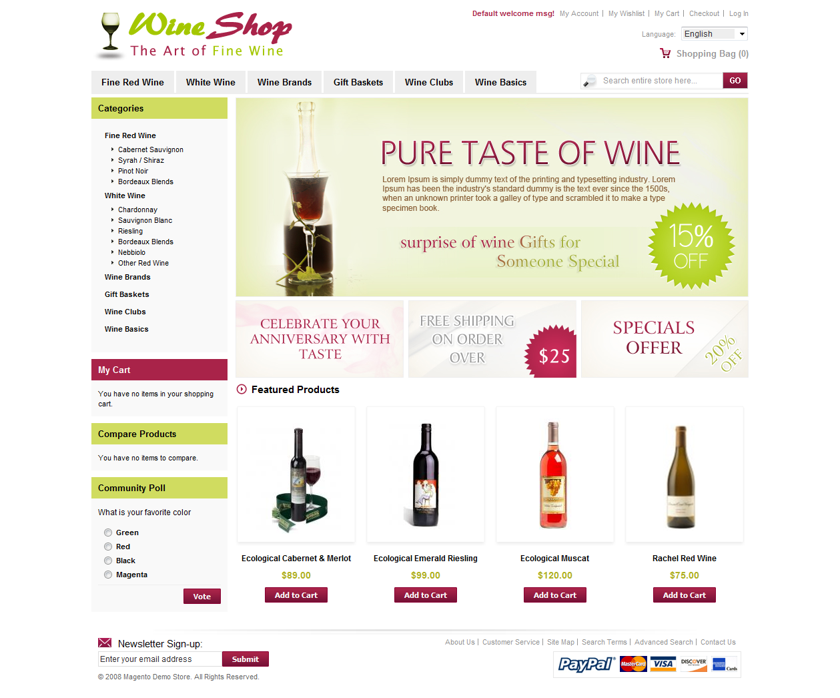Choose Magenta as favorite color

click(x=108, y=575)
